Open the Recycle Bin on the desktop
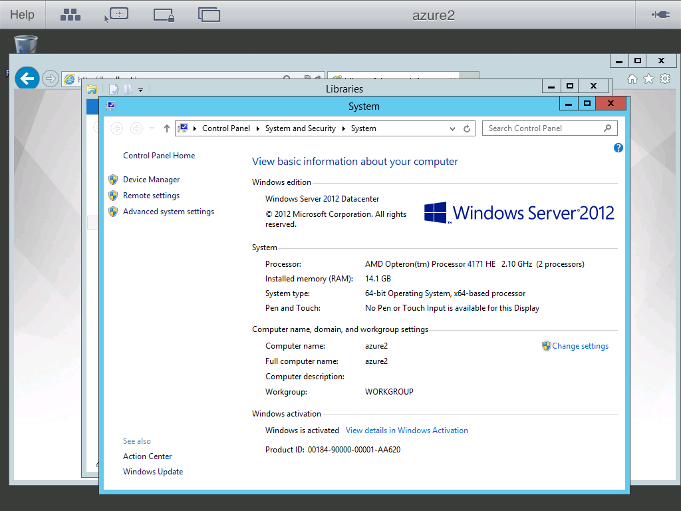This screenshot has width=681, height=511. click(26, 45)
